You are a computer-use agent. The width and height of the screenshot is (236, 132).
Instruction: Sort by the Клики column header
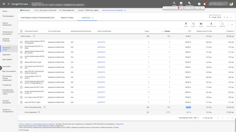tap(147, 31)
